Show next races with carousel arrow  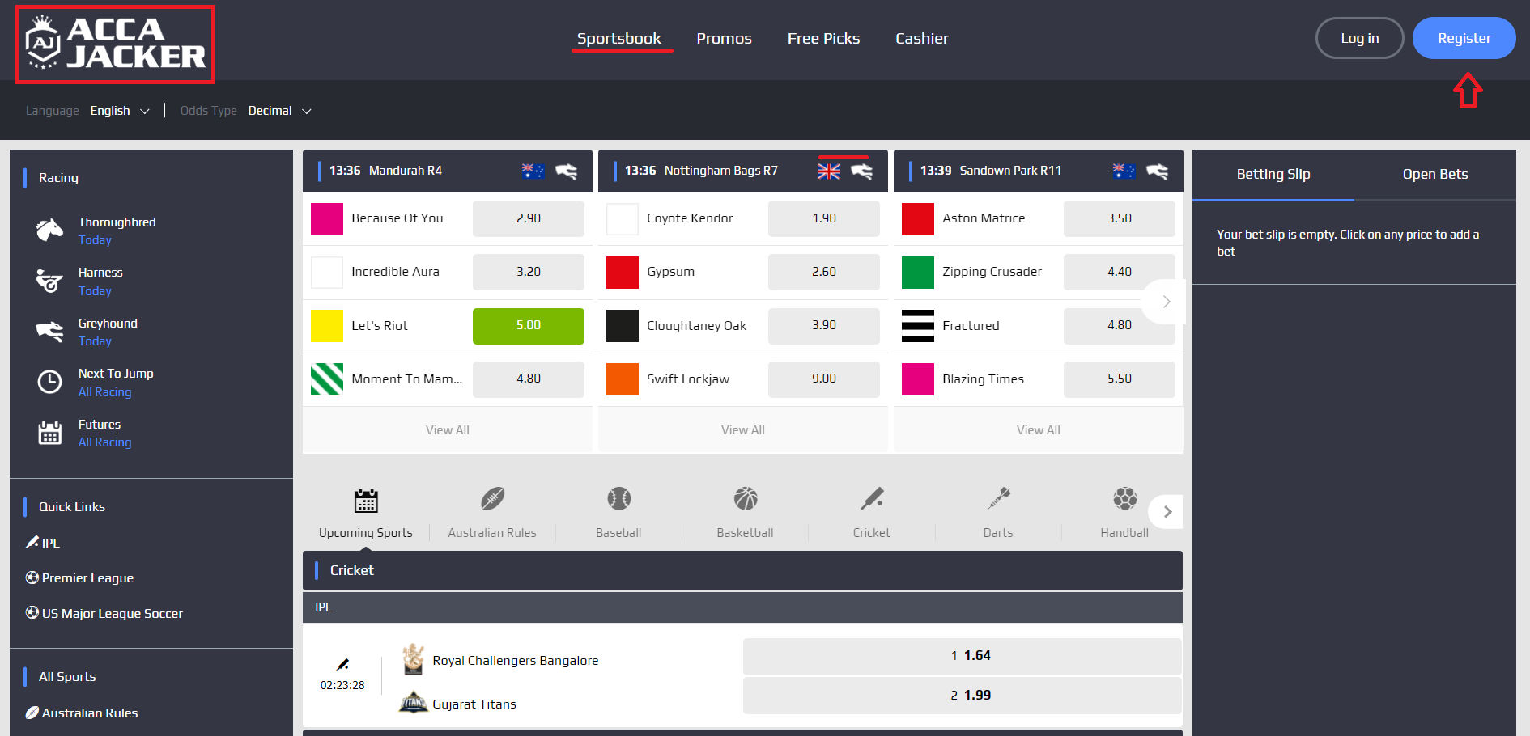[x=1166, y=302]
